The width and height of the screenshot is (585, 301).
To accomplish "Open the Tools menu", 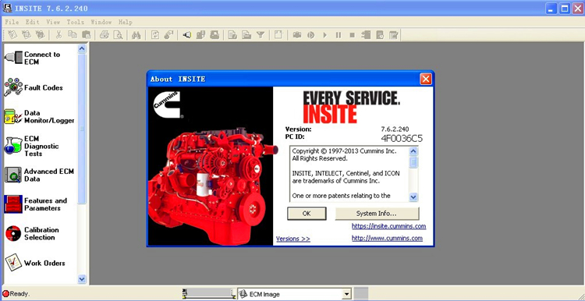I will [76, 22].
